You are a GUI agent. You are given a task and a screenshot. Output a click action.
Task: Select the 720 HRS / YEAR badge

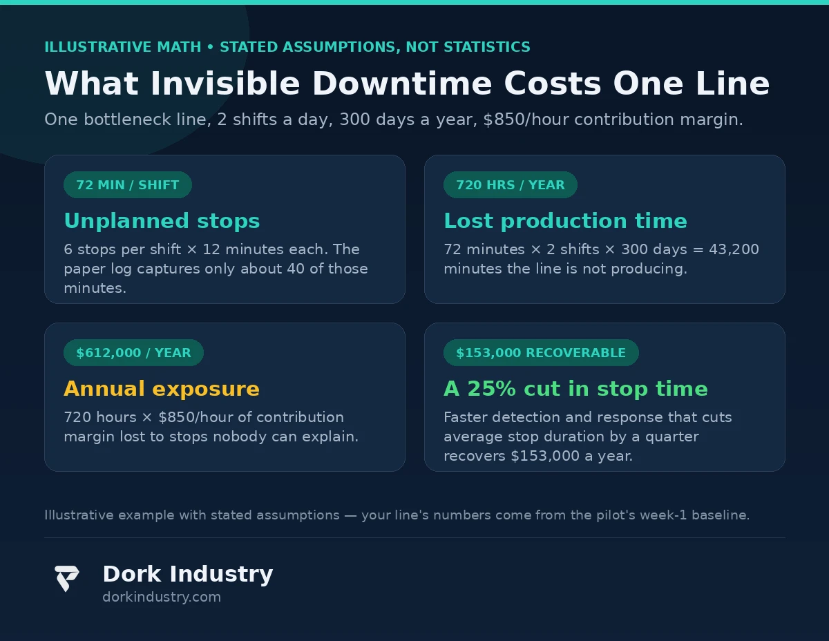point(511,185)
